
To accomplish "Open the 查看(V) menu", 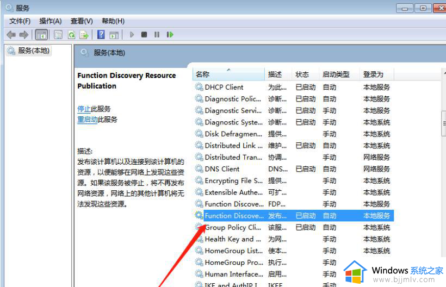I will 82,21.
